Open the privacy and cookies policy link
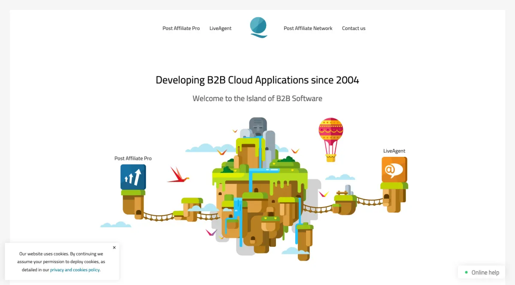 pyautogui.click(x=75, y=270)
